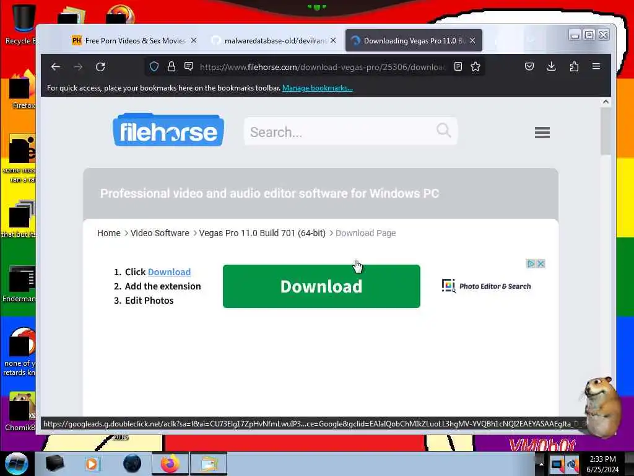Open Video Software breadcrumb link
The image size is (634, 476).
tap(160, 233)
